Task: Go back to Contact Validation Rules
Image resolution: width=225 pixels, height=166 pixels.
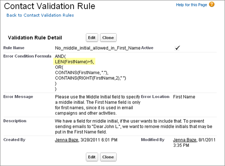Action: (40, 15)
